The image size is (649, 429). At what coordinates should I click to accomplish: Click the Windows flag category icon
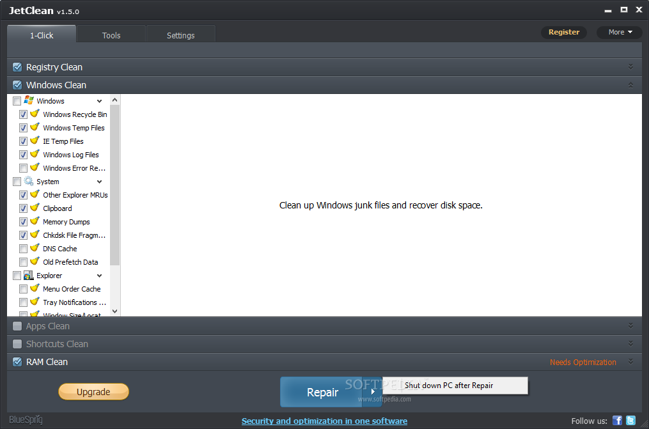coord(29,100)
